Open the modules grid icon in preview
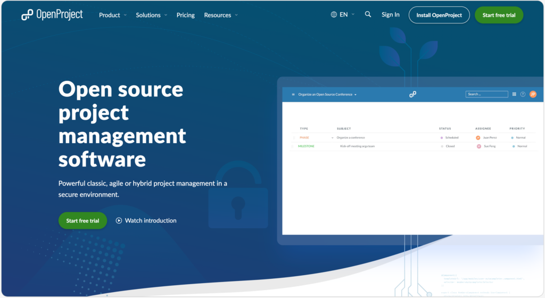Screen dimensions: 545x298 click(x=514, y=94)
